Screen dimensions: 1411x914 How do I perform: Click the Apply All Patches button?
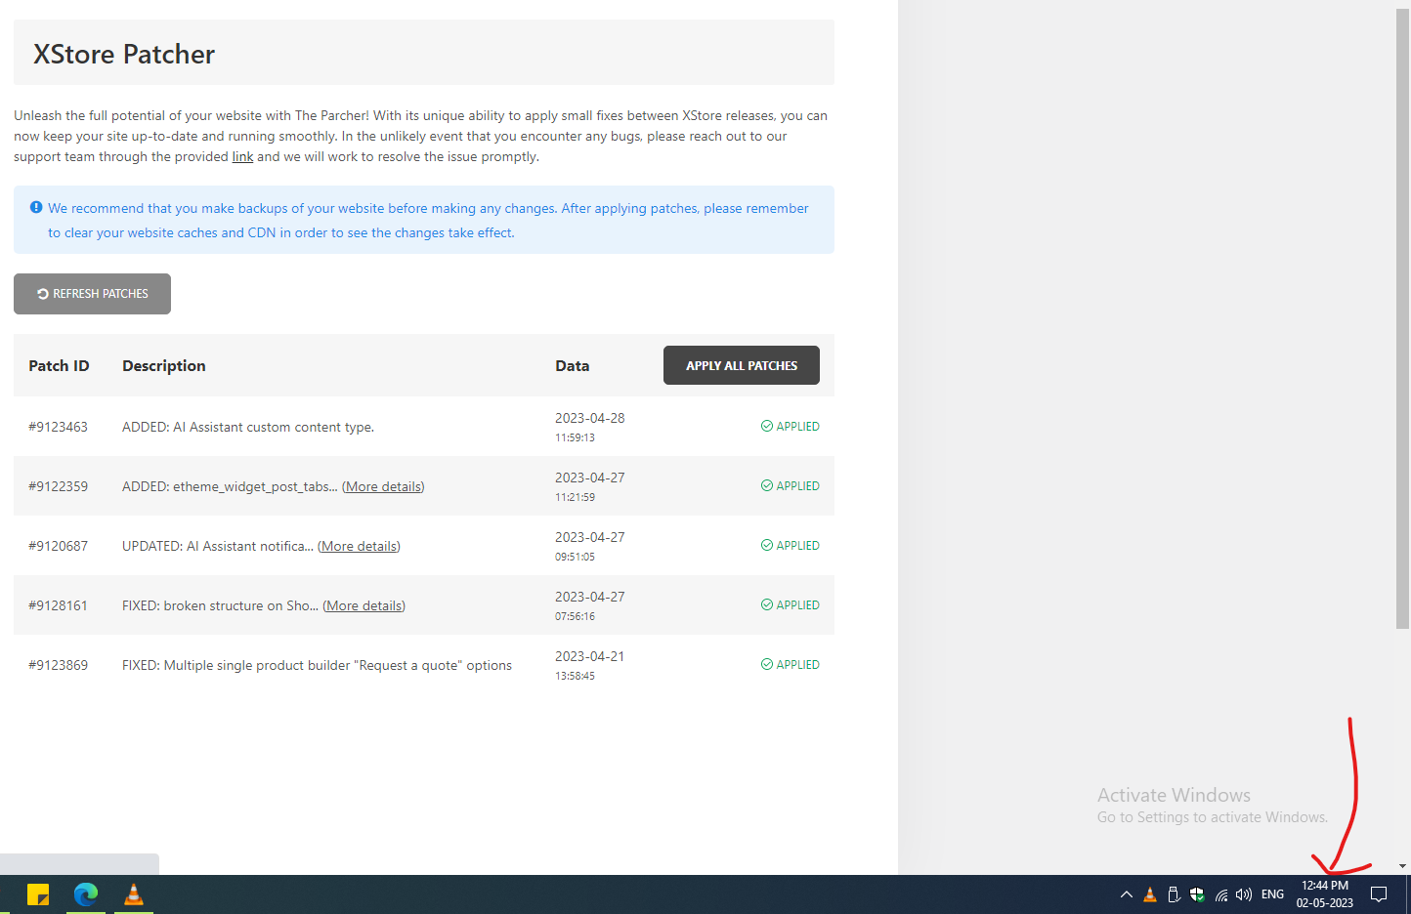coord(742,365)
